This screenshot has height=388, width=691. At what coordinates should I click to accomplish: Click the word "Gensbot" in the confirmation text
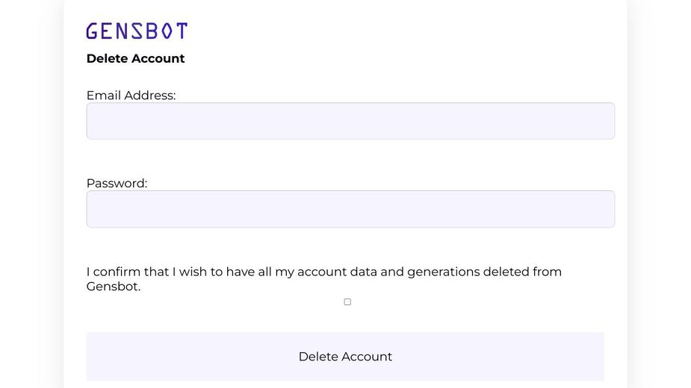112,287
